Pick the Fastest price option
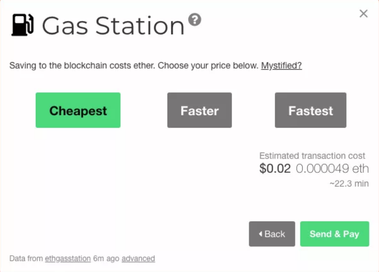379x272 pixels. tap(310, 110)
